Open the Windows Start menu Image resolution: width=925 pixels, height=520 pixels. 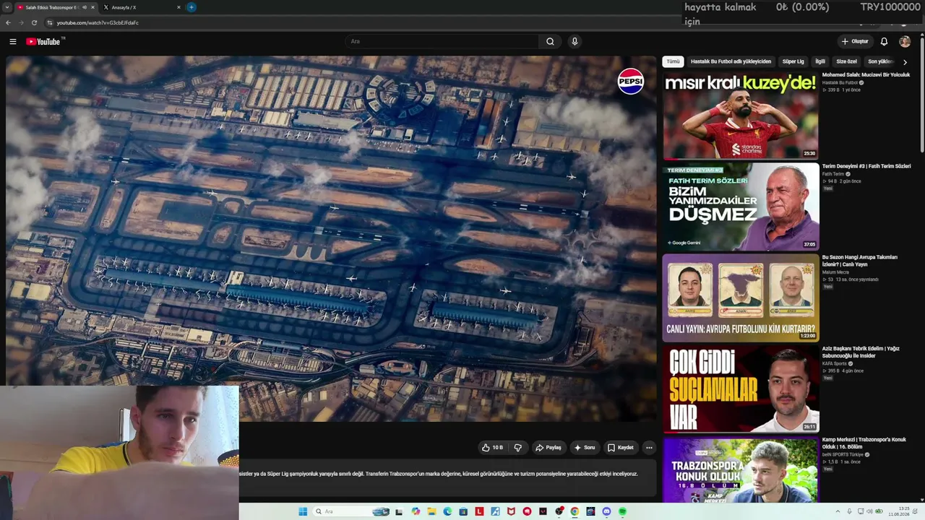[303, 511]
